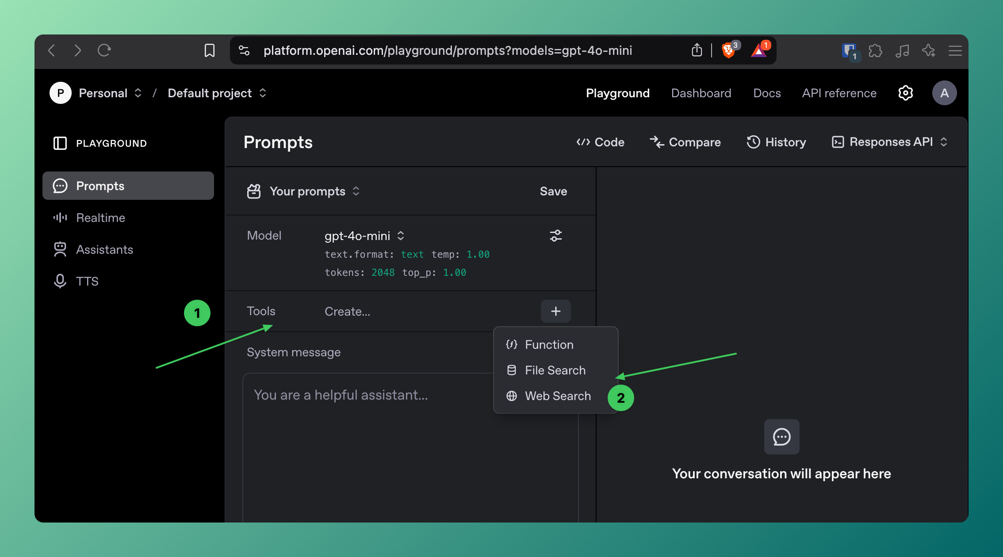Click the bookmark icon in the browser toolbar
This screenshot has width=1003, height=557.
click(x=210, y=50)
